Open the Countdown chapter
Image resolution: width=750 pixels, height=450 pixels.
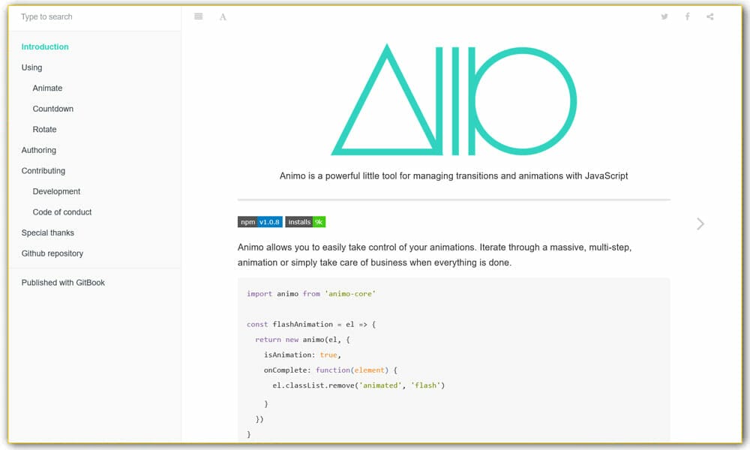[x=52, y=109]
